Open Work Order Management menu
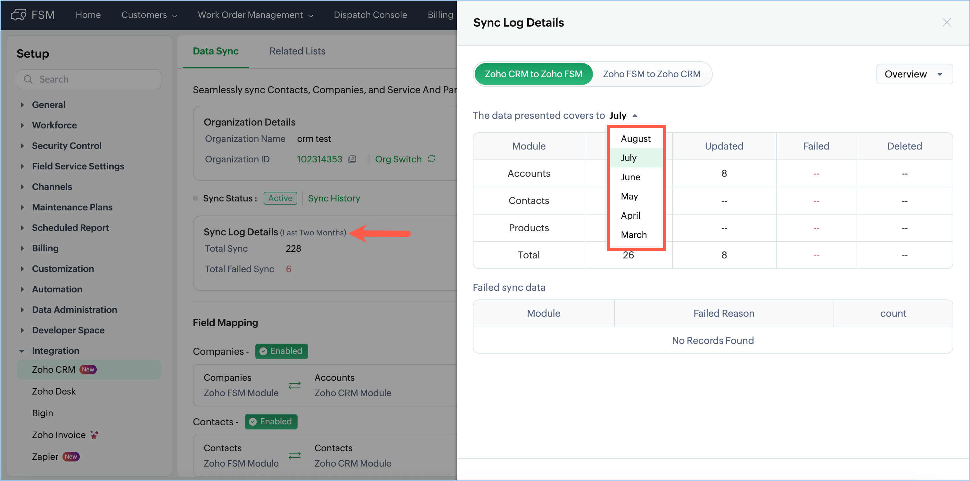 pyautogui.click(x=255, y=15)
